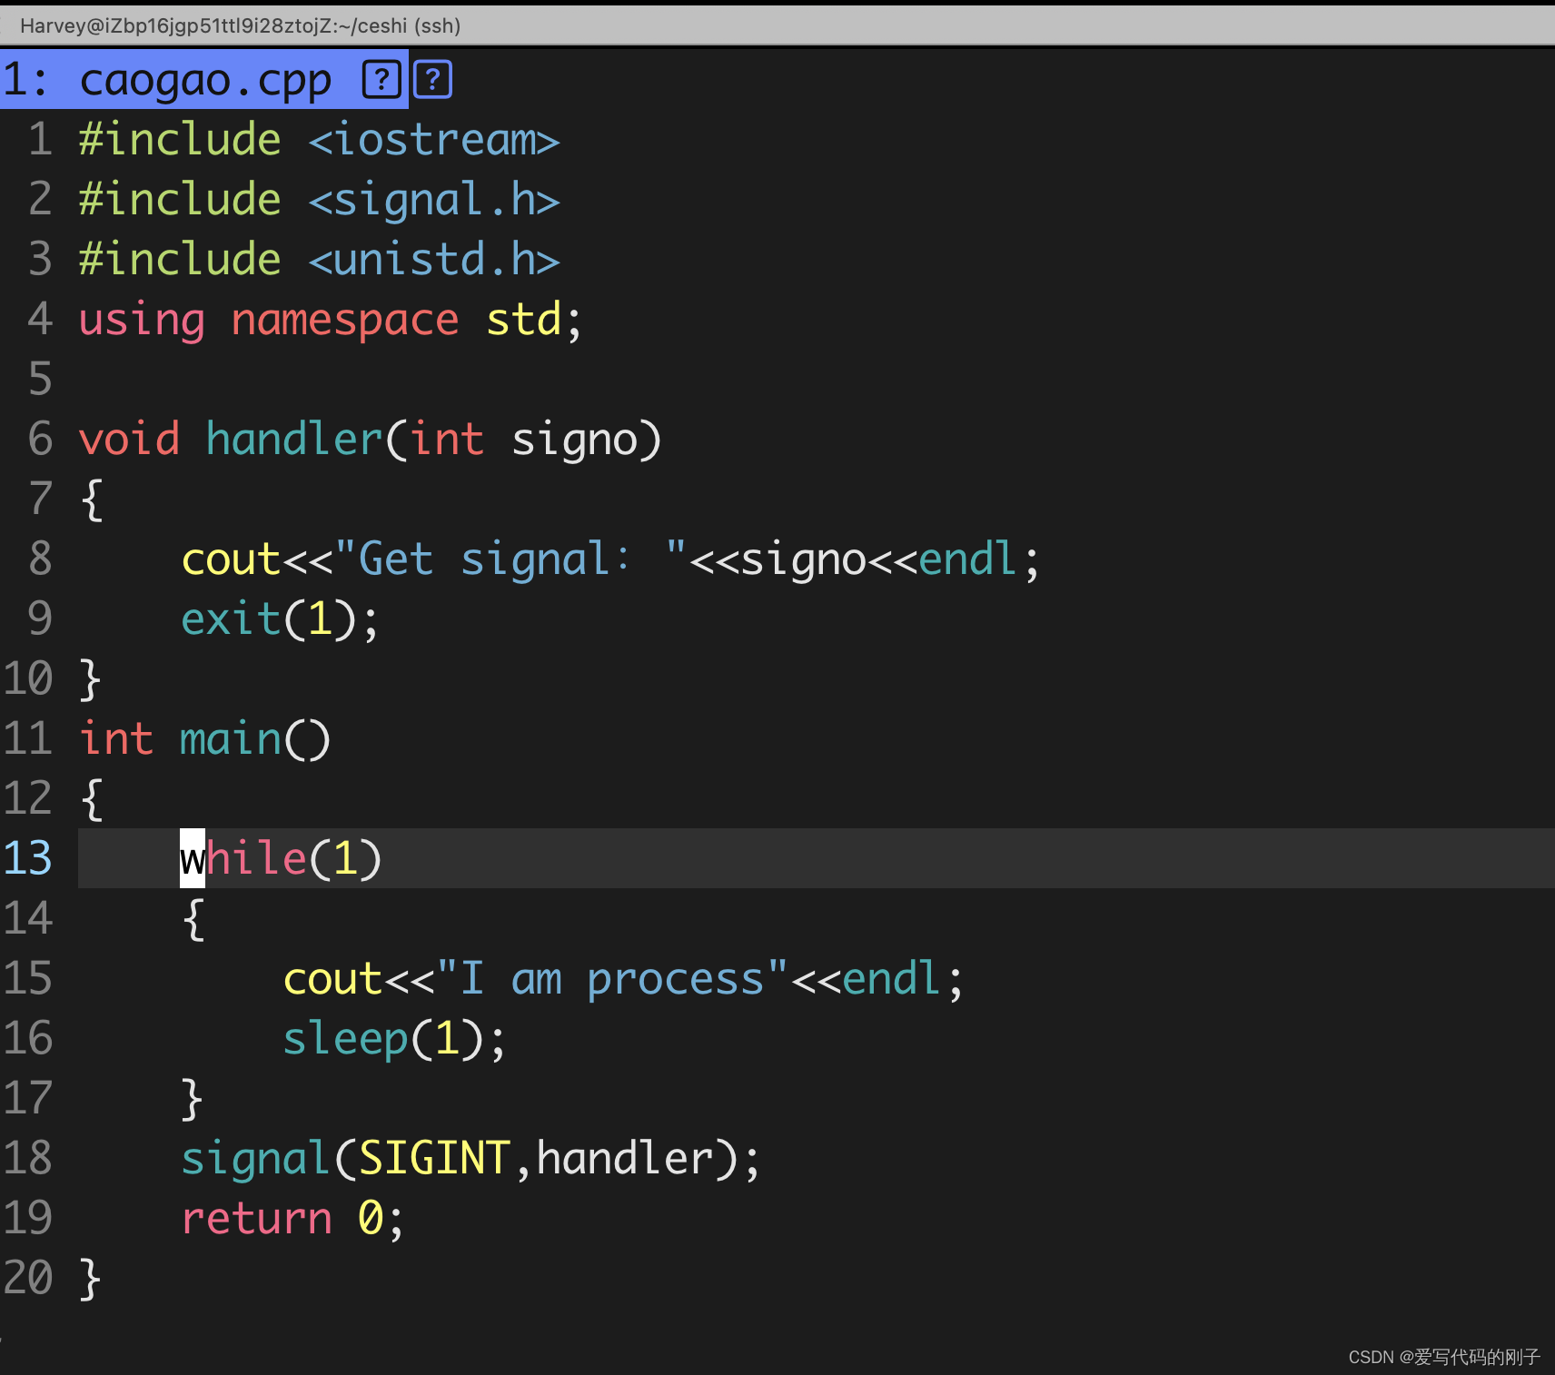Viewport: 1555px width, 1375px height.
Task: Click 'signal' call on line 18
Action: (254, 1159)
